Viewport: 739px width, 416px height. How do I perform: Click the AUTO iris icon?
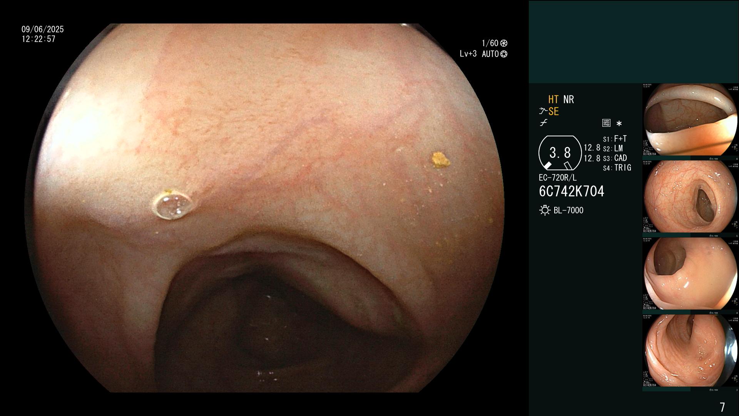(x=504, y=54)
